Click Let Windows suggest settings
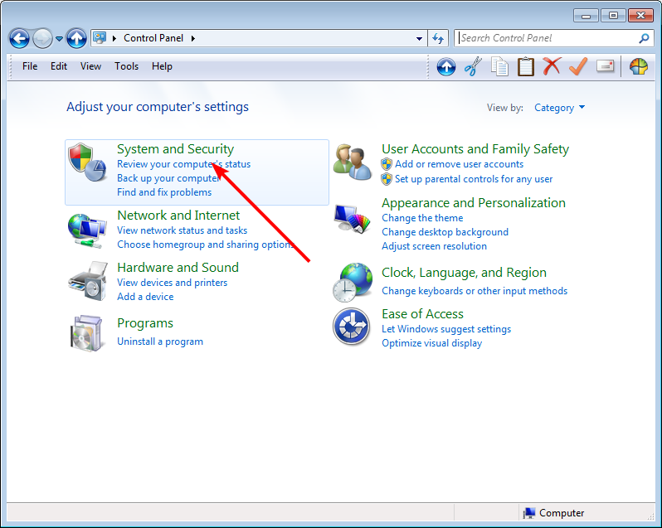This screenshot has height=528, width=662. pyautogui.click(x=446, y=329)
